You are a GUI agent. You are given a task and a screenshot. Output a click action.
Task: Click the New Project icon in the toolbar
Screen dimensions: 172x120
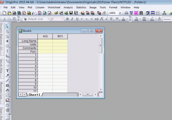tap(4, 13)
